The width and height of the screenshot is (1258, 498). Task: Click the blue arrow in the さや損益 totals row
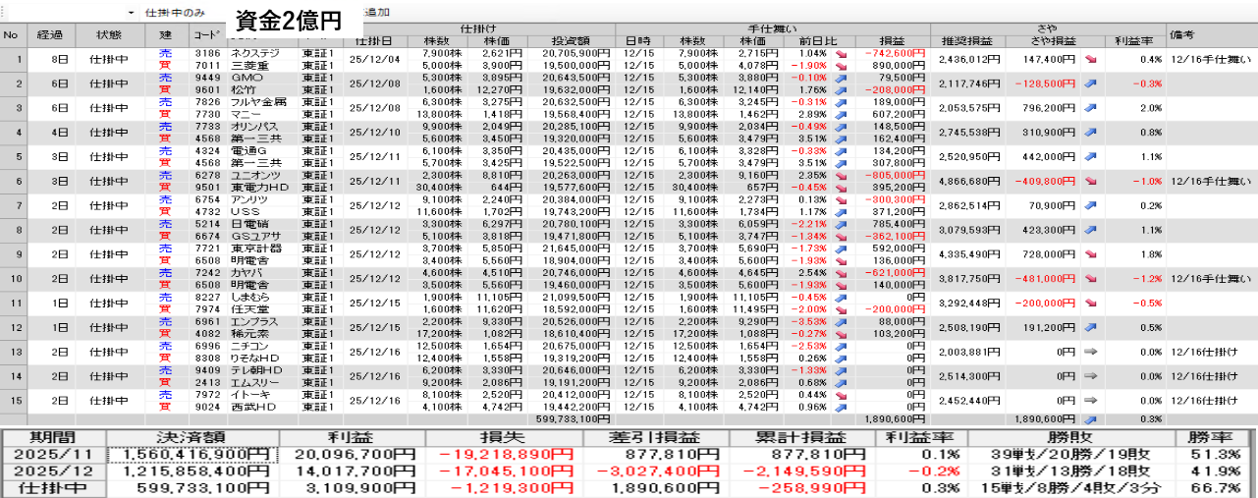pyautogui.click(x=1091, y=418)
